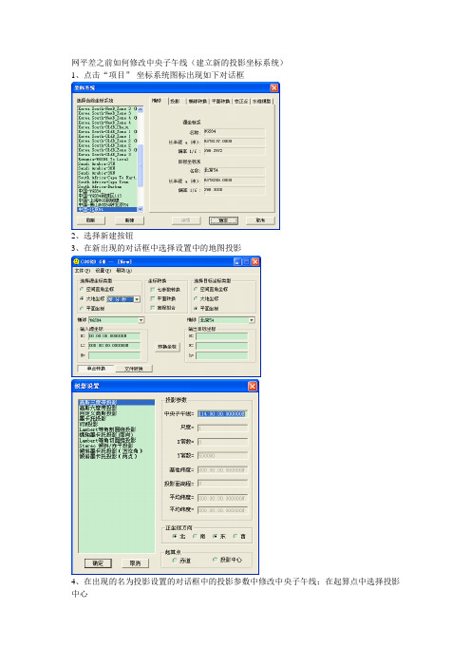Click the smiley icon in COORD GM title bar
This screenshot has width=471, height=667.
pyautogui.click(x=76, y=261)
